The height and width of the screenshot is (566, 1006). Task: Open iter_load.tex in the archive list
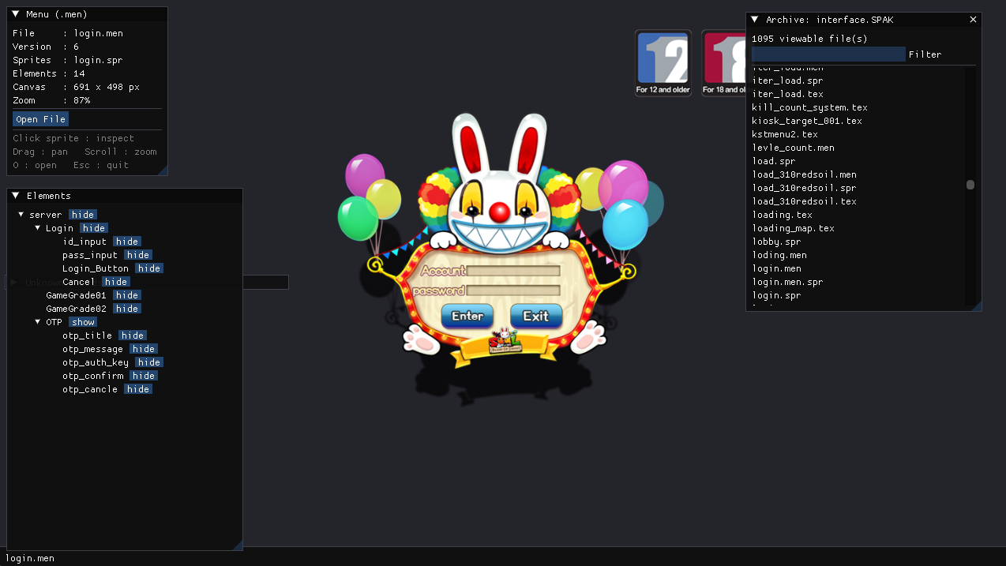tap(787, 94)
